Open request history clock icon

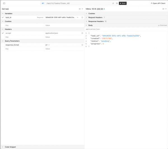(x=117, y=3)
